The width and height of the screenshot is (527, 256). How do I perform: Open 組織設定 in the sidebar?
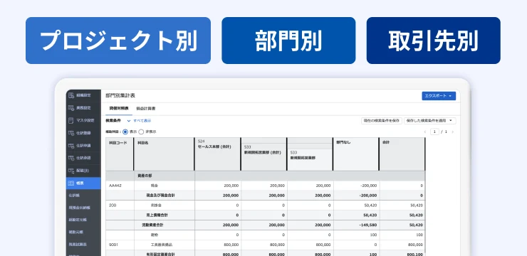[83, 95]
